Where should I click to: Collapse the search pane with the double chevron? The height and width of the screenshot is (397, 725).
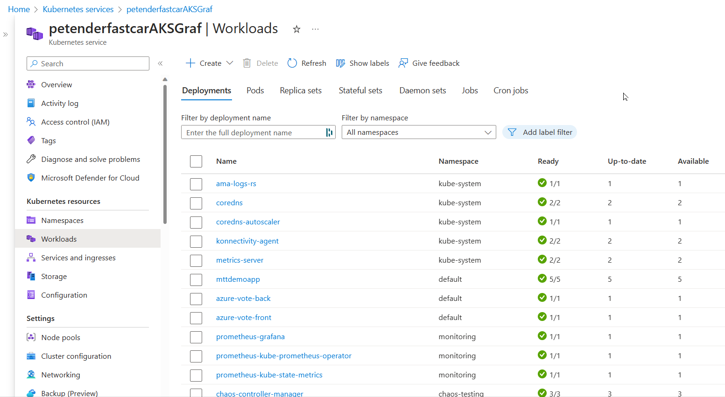pyautogui.click(x=160, y=63)
